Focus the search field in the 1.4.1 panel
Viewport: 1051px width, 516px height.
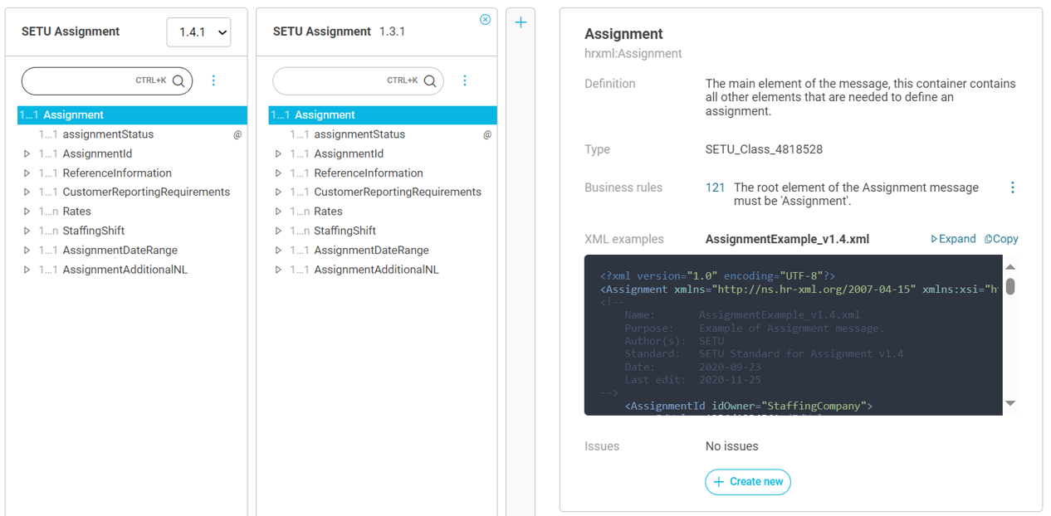click(107, 81)
